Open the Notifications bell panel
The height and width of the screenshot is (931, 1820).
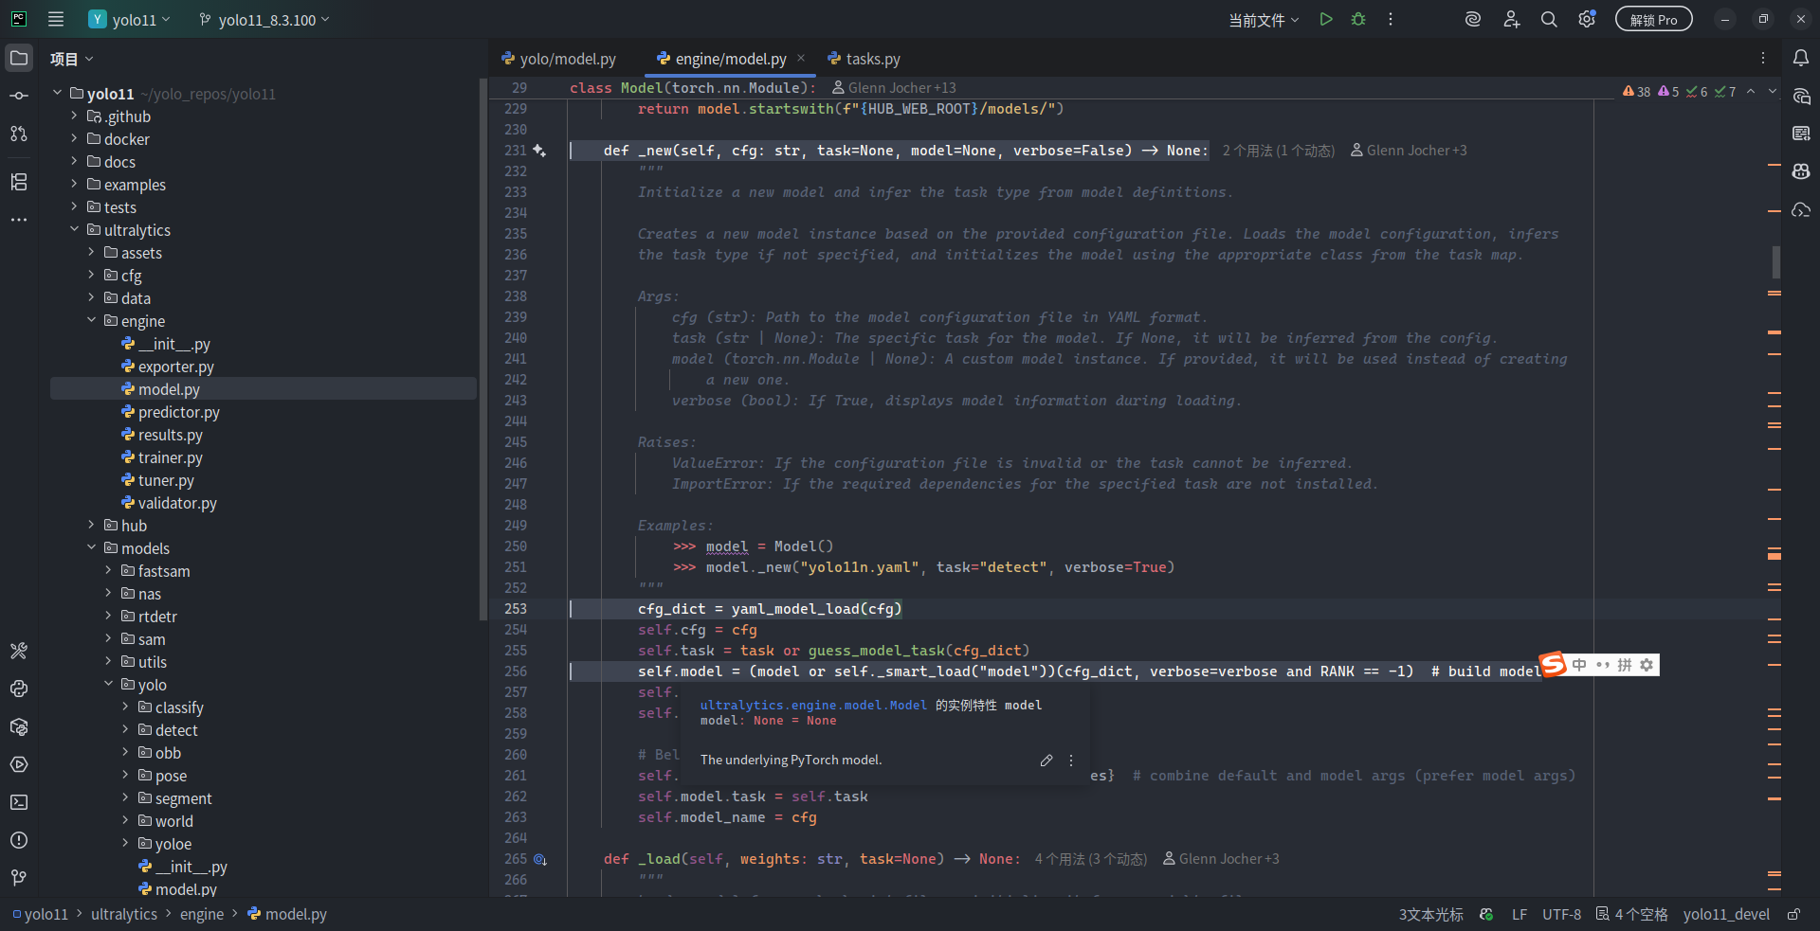click(1801, 58)
